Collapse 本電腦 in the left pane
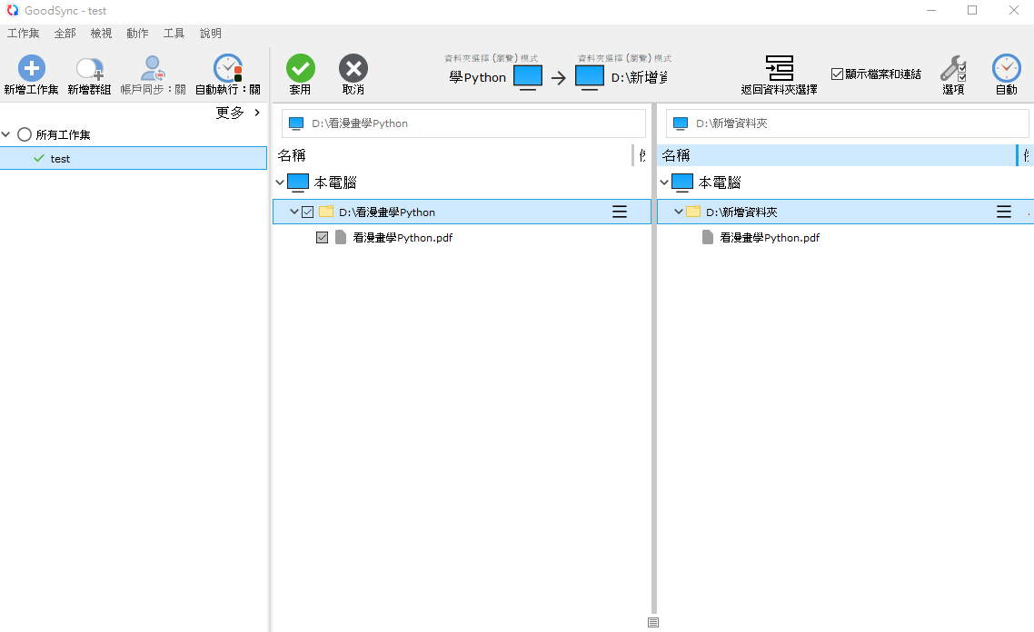This screenshot has height=632, width=1034. [x=280, y=183]
